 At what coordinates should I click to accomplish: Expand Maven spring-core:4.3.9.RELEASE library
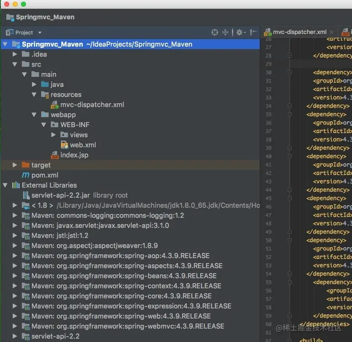point(15,296)
